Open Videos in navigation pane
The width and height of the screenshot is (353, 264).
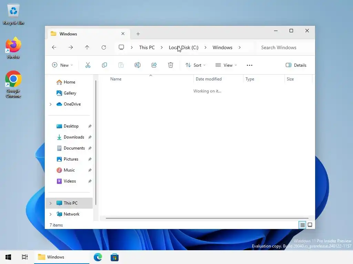point(70,181)
